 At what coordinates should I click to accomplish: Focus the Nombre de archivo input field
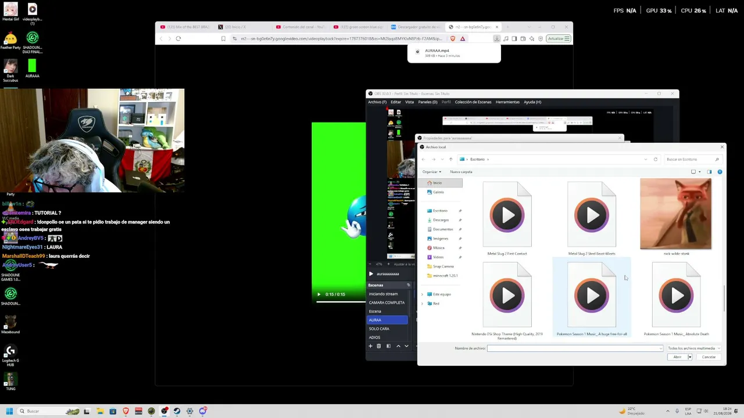[x=575, y=348]
